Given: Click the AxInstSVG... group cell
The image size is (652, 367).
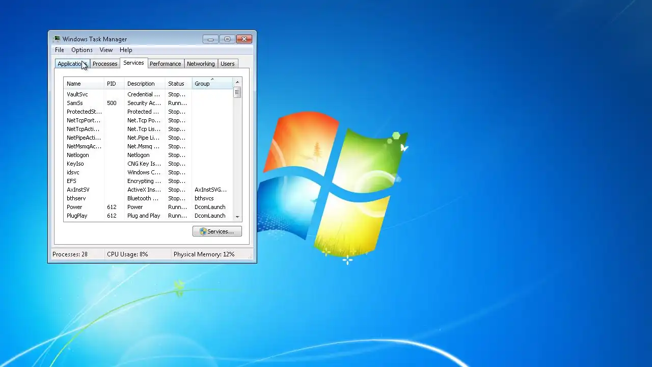Looking at the screenshot, I should point(211,190).
